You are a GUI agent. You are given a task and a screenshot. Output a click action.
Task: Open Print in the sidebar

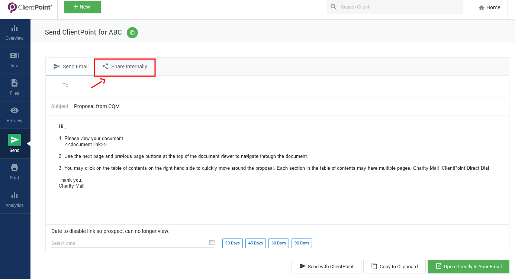click(15, 172)
